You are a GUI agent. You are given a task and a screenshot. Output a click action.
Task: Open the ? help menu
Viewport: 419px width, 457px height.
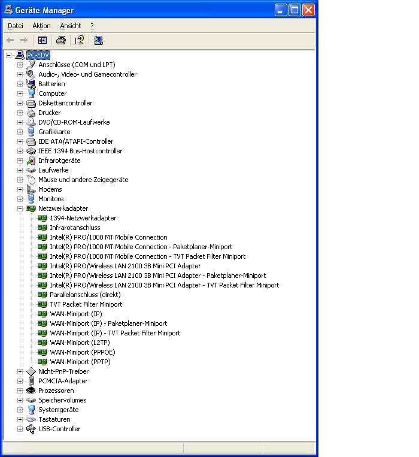92,26
